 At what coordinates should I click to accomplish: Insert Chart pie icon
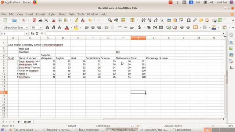click(175, 20)
